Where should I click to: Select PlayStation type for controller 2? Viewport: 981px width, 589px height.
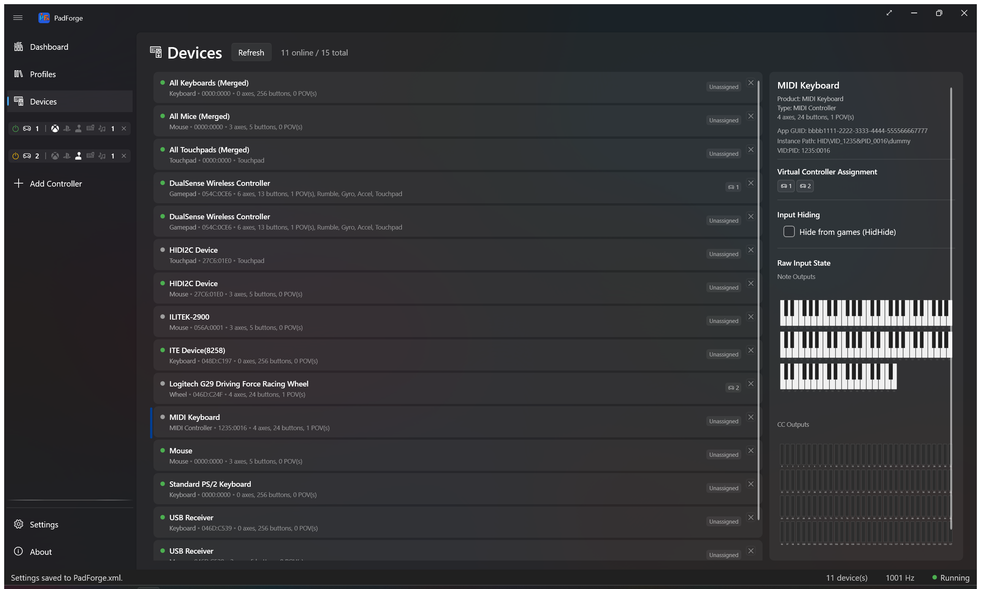tap(66, 156)
